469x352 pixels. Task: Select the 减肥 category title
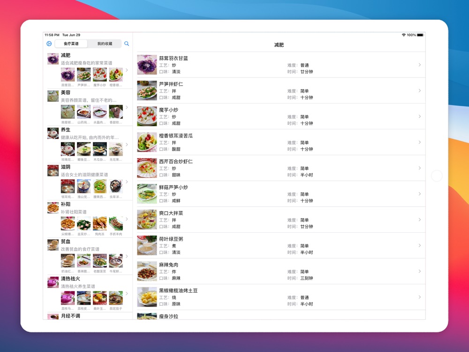coord(66,55)
